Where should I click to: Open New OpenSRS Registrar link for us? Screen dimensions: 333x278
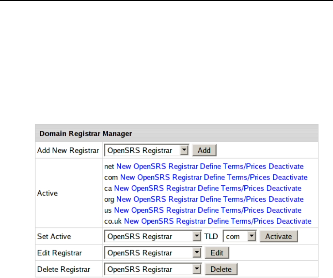pyautogui.click(x=155, y=210)
